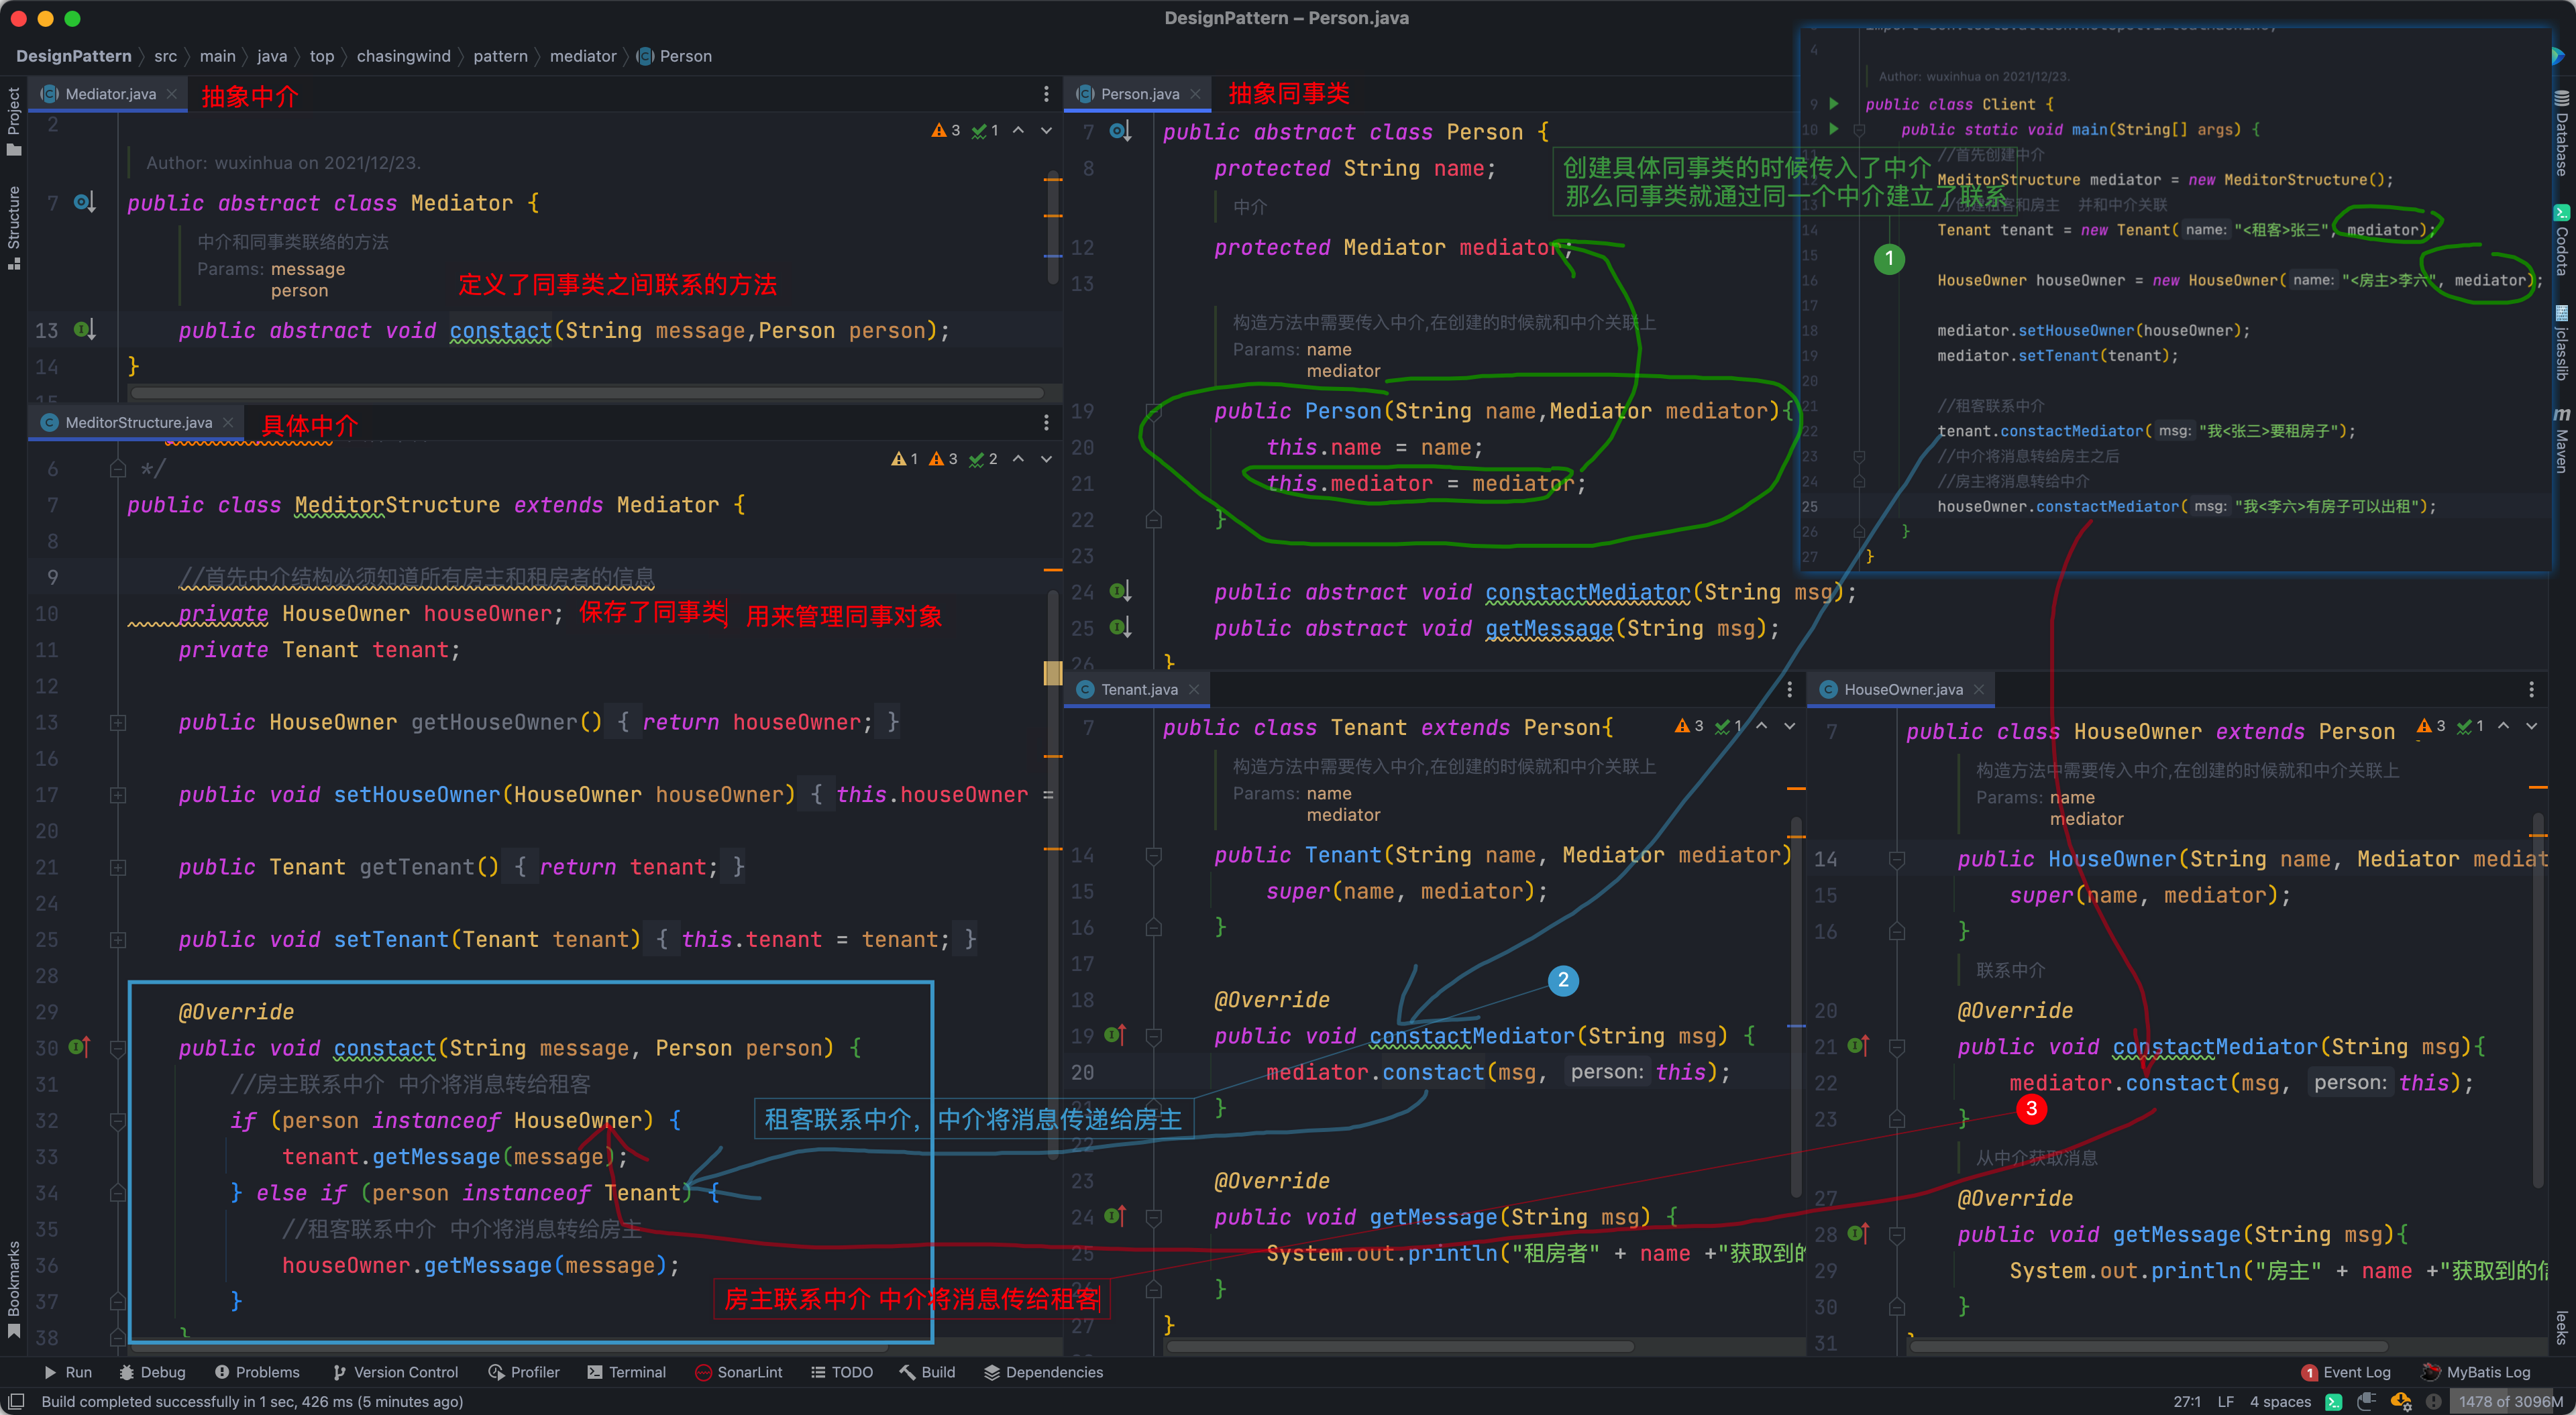
Task: Click override icon at Tenant.java line 24
Action: coord(1115,1217)
